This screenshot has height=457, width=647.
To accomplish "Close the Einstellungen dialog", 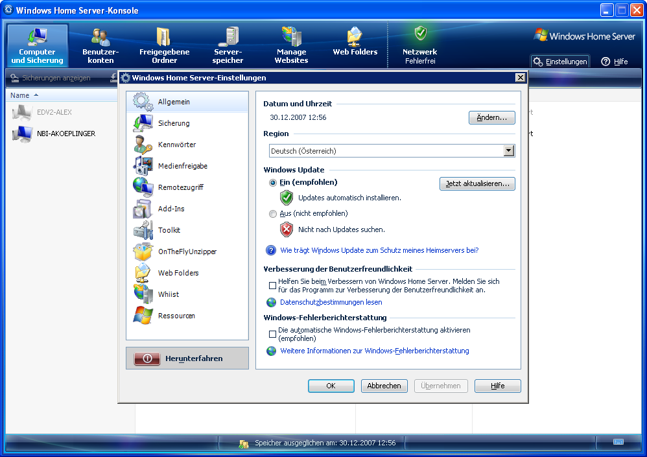I will 521,78.
